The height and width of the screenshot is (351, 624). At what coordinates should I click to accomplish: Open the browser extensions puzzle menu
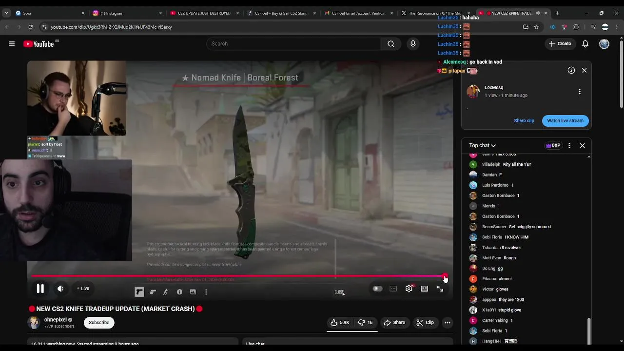[x=576, y=27]
